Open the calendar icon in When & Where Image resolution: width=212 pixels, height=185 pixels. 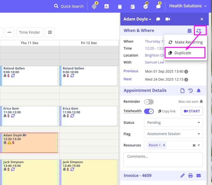(190, 31)
